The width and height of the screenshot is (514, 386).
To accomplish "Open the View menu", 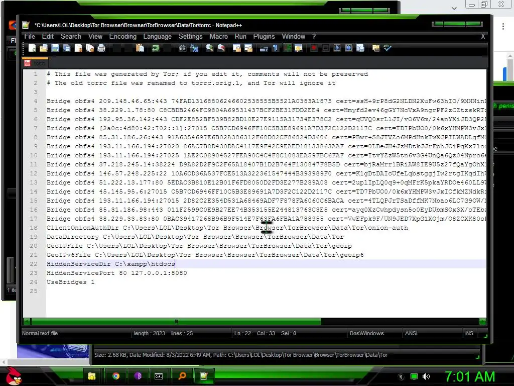I will coord(95,36).
